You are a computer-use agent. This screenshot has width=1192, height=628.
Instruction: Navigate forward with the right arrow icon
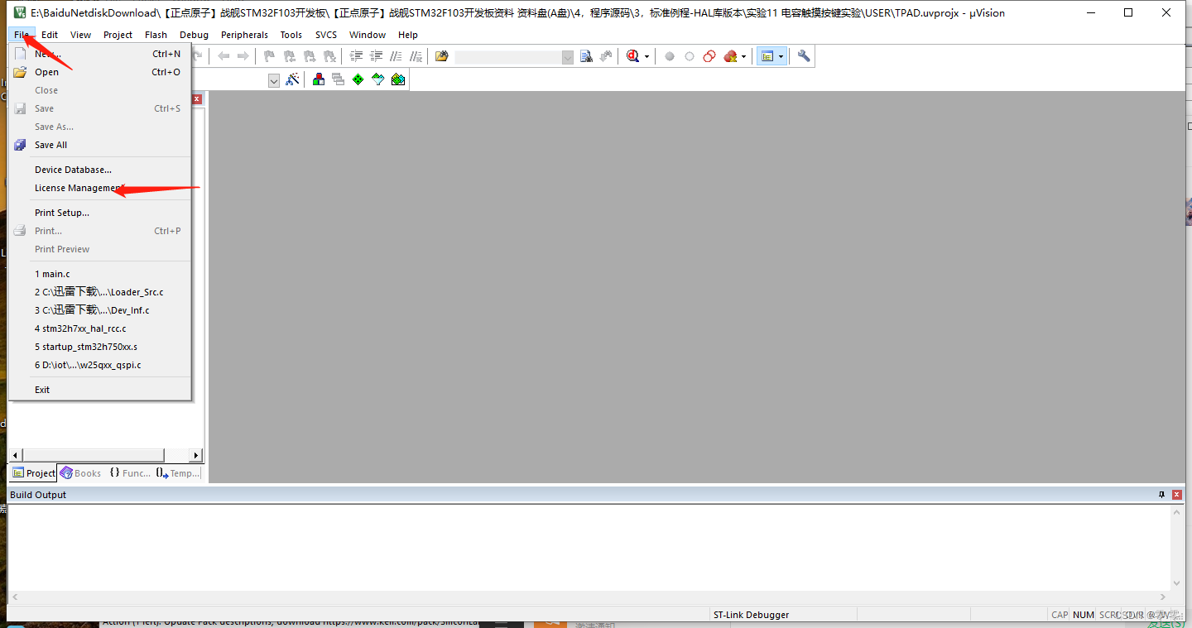(243, 56)
